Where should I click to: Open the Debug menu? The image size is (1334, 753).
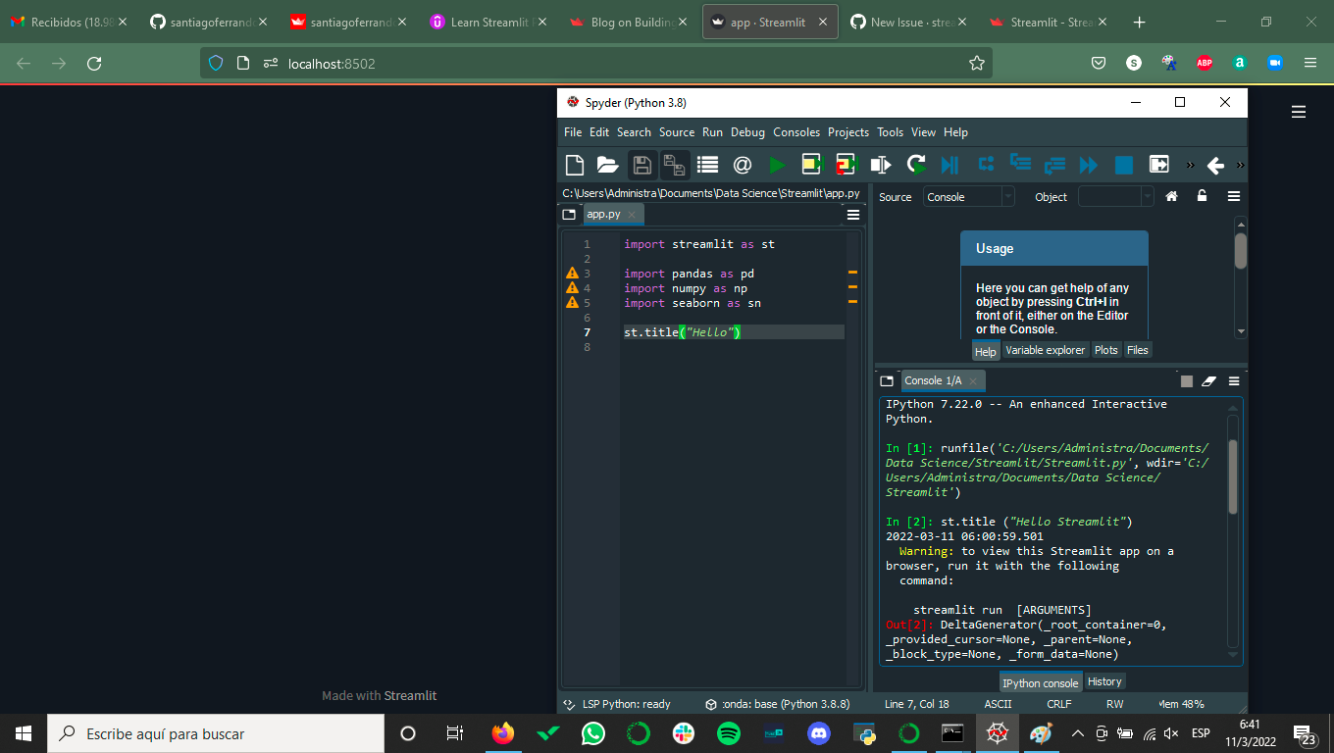pyautogui.click(x=747, y=132)
